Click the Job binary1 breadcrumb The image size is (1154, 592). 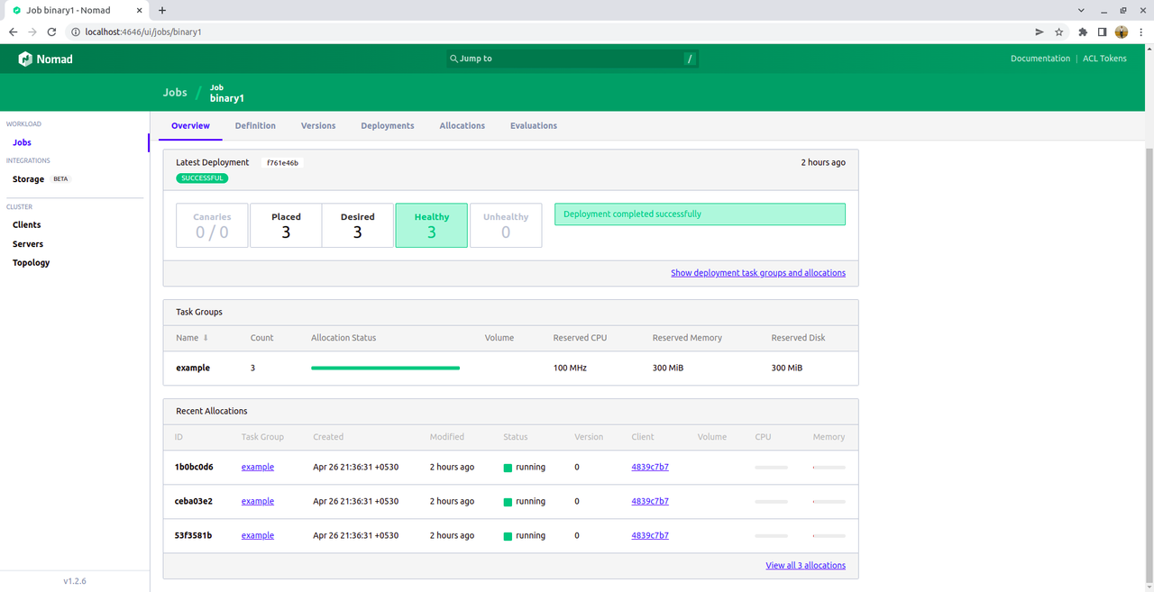[227, 93]
